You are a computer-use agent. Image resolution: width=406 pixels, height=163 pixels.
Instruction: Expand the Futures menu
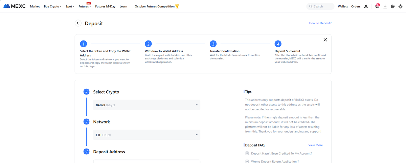point(85,6)
